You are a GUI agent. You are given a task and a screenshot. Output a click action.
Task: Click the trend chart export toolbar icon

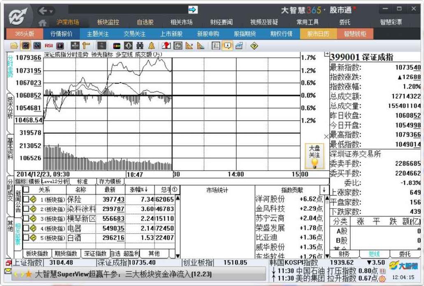[x=239, y=46]
